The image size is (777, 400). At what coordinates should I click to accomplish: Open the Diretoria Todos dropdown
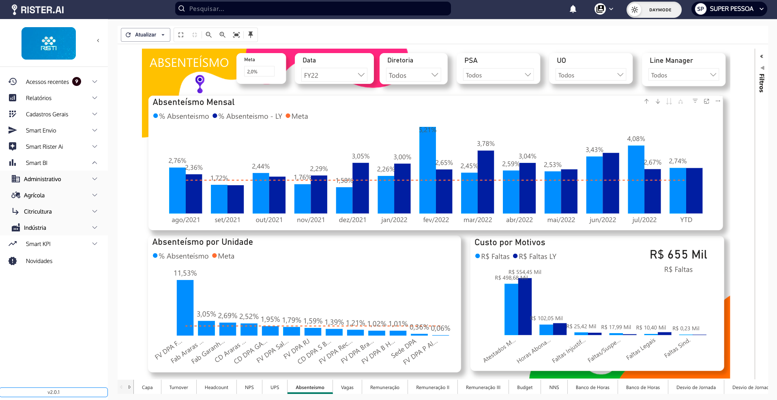point(413,75)
